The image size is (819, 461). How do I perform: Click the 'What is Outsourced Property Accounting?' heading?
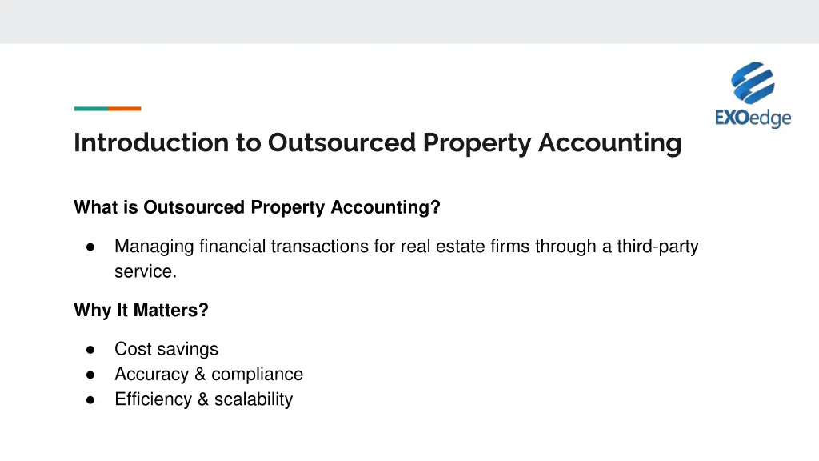[257, 207]
